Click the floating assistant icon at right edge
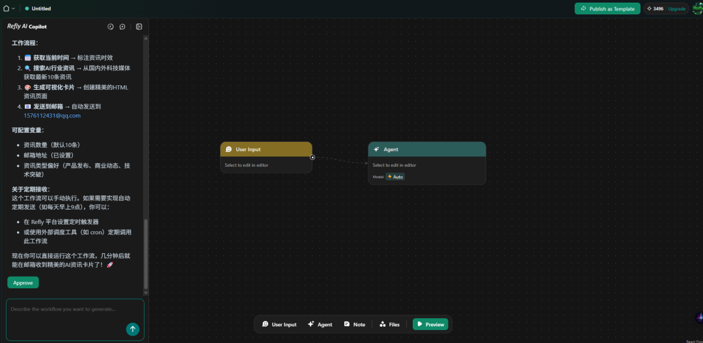 point(698,318)
